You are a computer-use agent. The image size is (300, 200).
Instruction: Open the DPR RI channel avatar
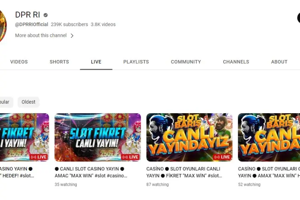tap(3, 26)
